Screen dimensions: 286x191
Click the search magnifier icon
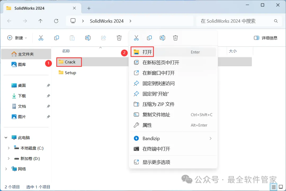point(276,21)
